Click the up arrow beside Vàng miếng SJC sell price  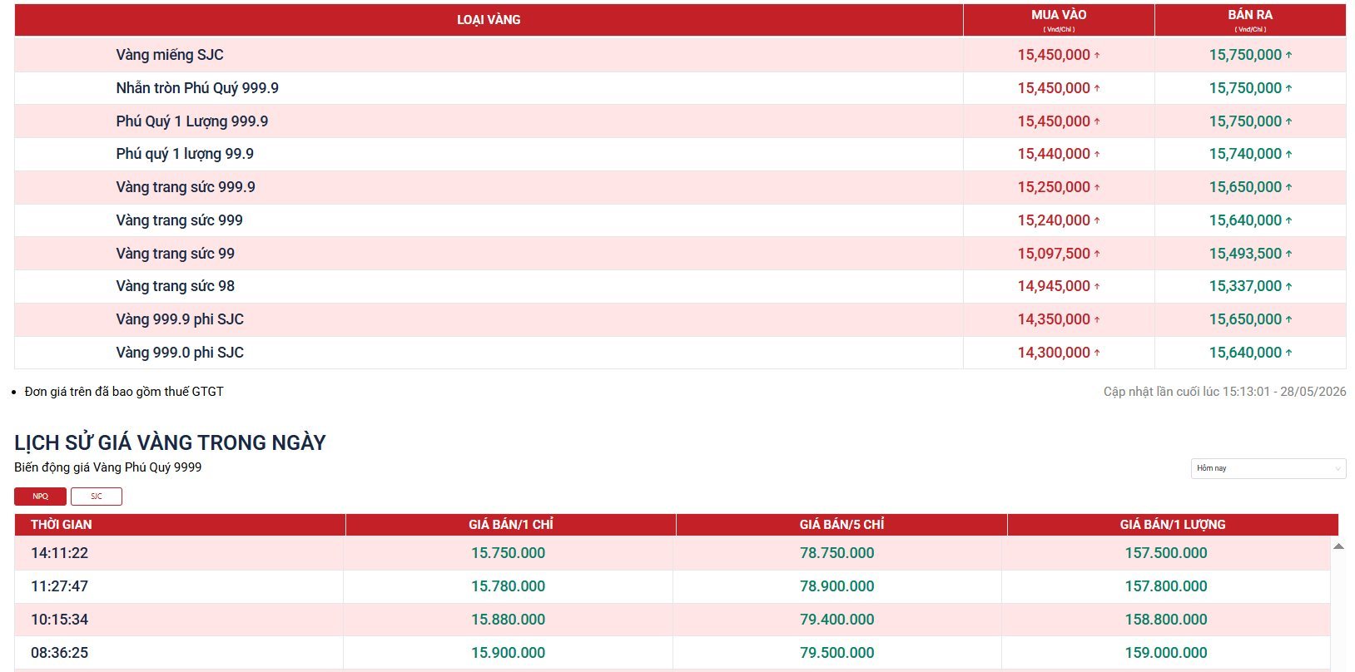tap(1288, 55)
